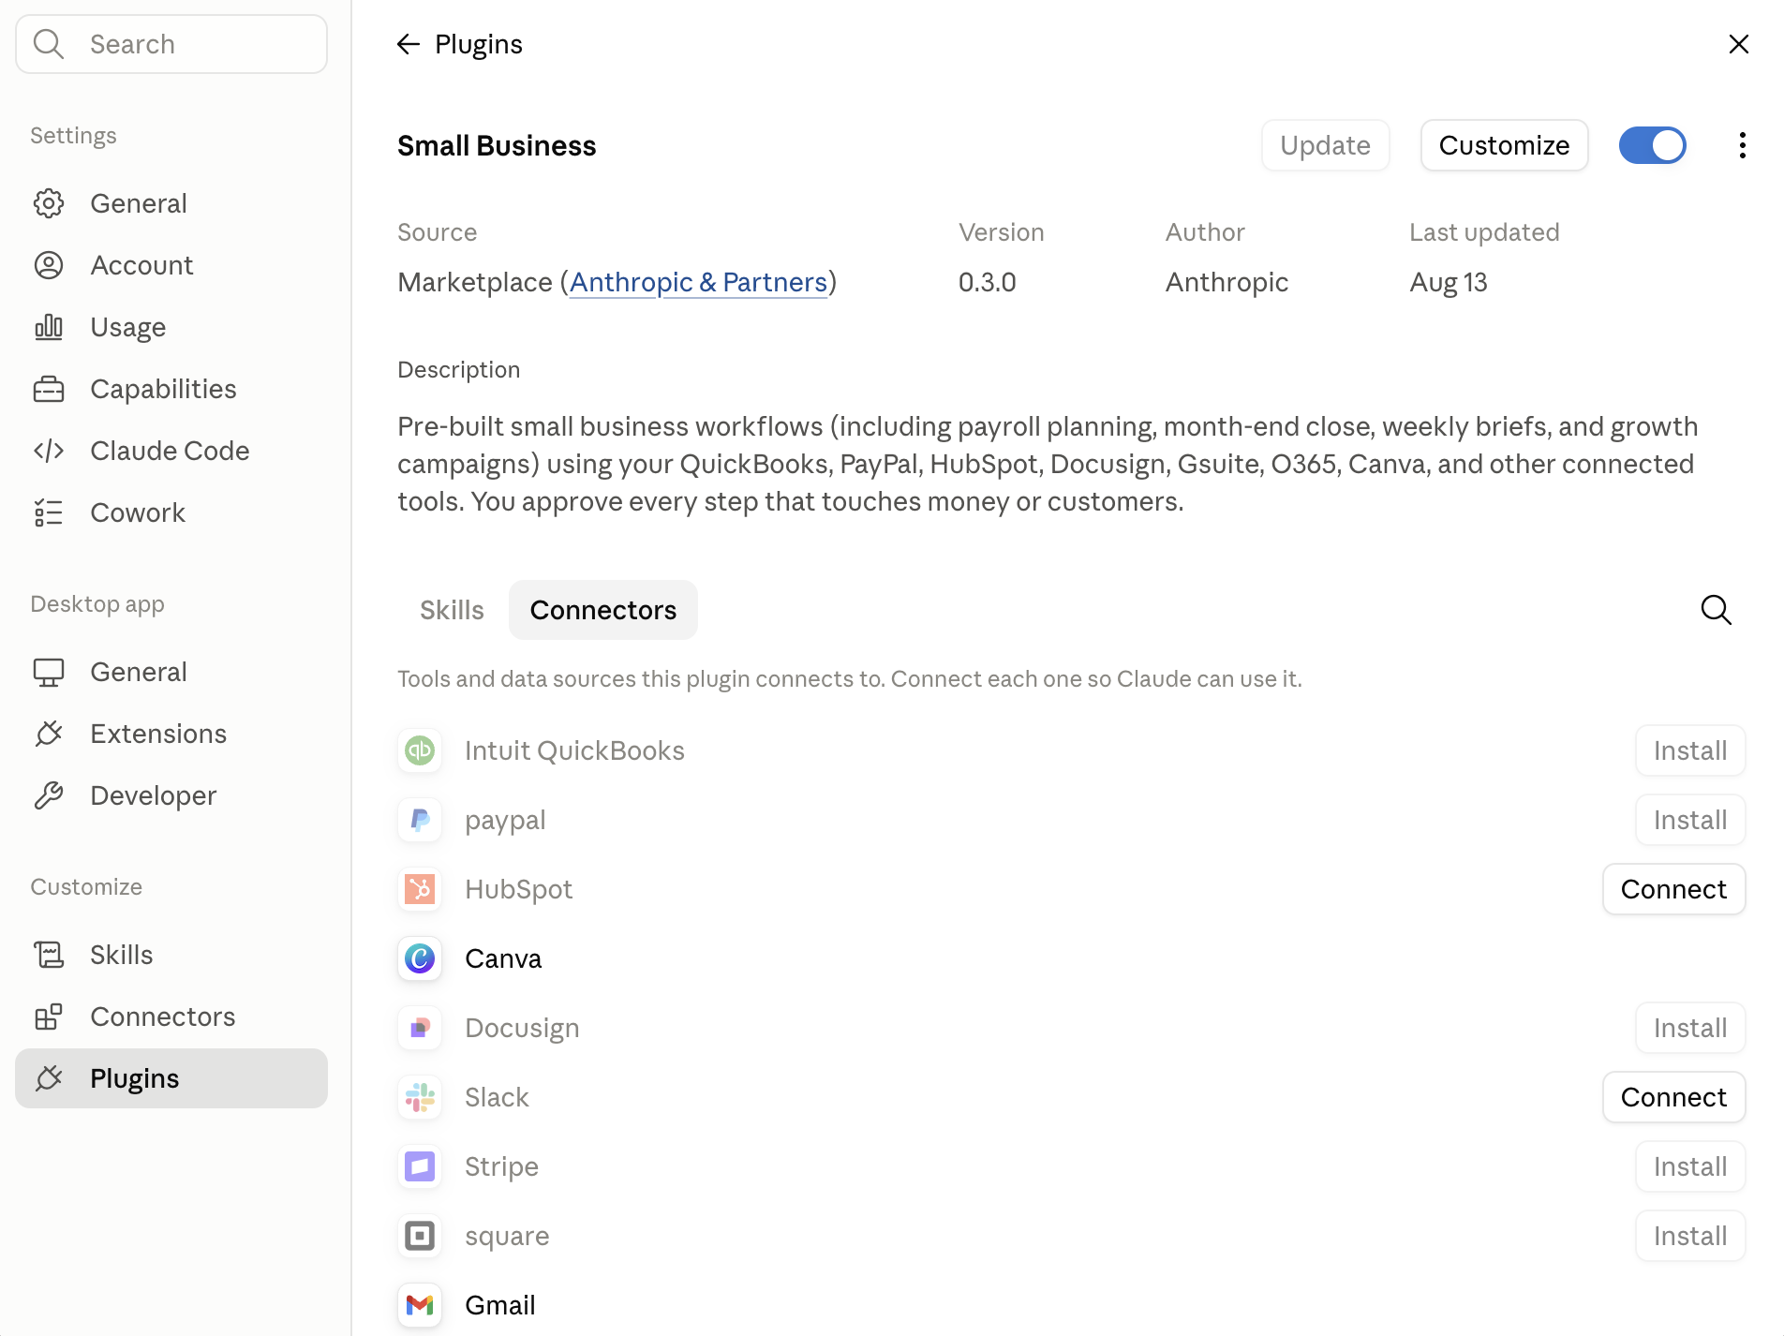Click the plug icon beside sidebar Plugins
Viewport: 1784px width, 1336px height.
pos(49,1078)
